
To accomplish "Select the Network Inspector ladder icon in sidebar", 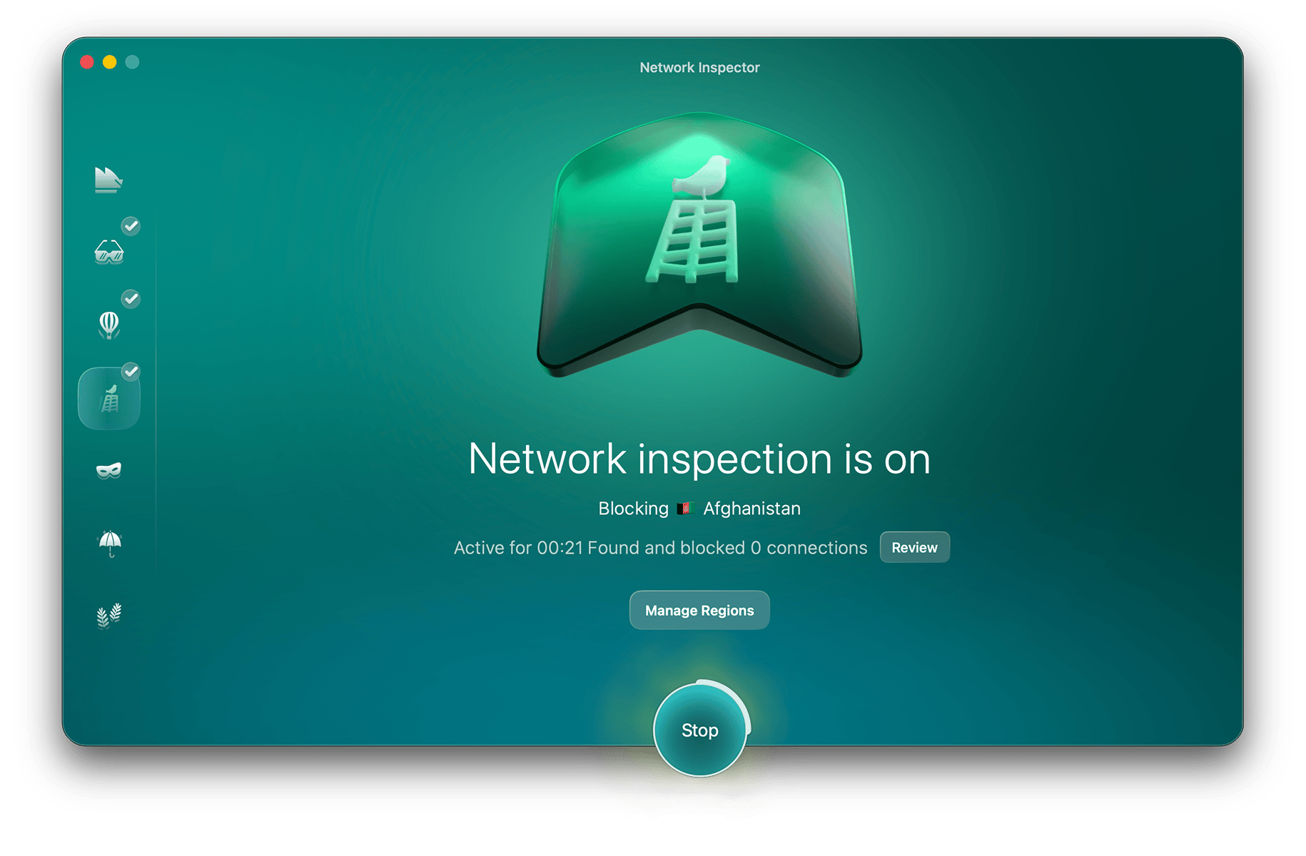I will (109, 398).
